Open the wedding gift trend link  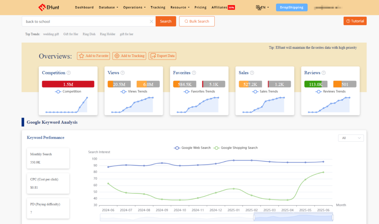[51, 34]
